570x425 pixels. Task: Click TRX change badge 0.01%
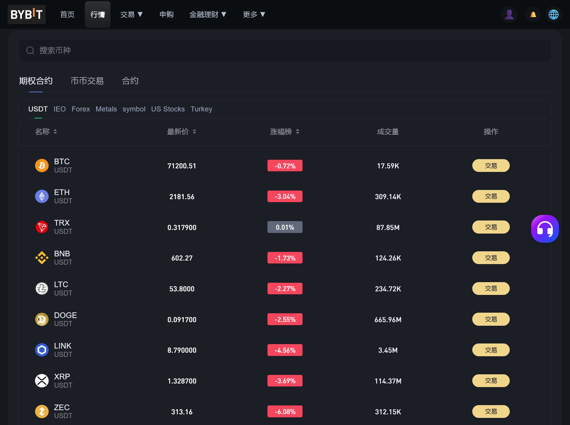click(285, 227)
